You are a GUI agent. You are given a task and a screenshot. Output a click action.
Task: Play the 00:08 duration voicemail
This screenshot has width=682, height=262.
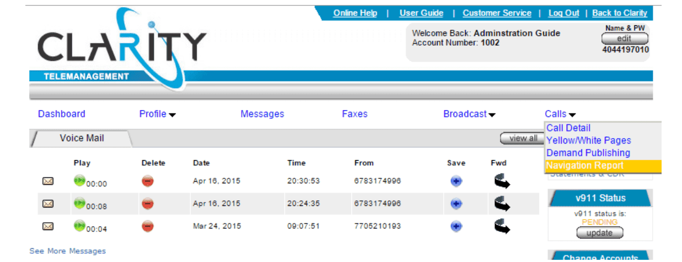(79, 203)
